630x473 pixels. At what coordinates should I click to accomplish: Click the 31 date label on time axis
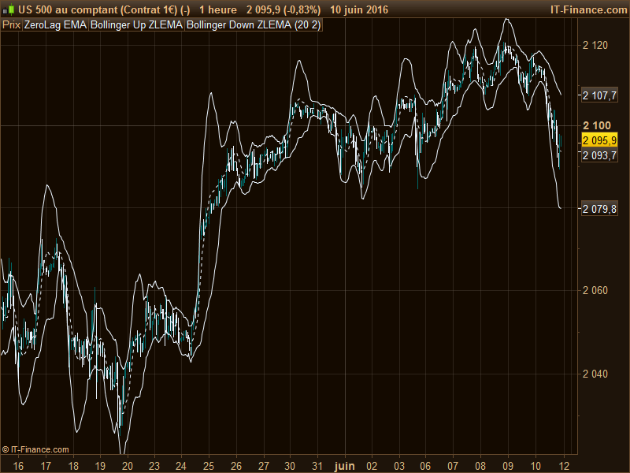tap(317, 466)
